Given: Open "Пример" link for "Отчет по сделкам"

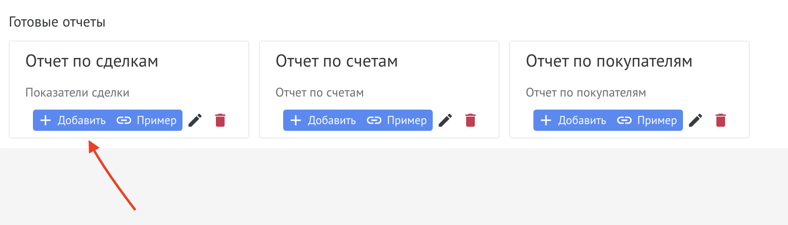Looking at the screenshot, I should point(147,120).
